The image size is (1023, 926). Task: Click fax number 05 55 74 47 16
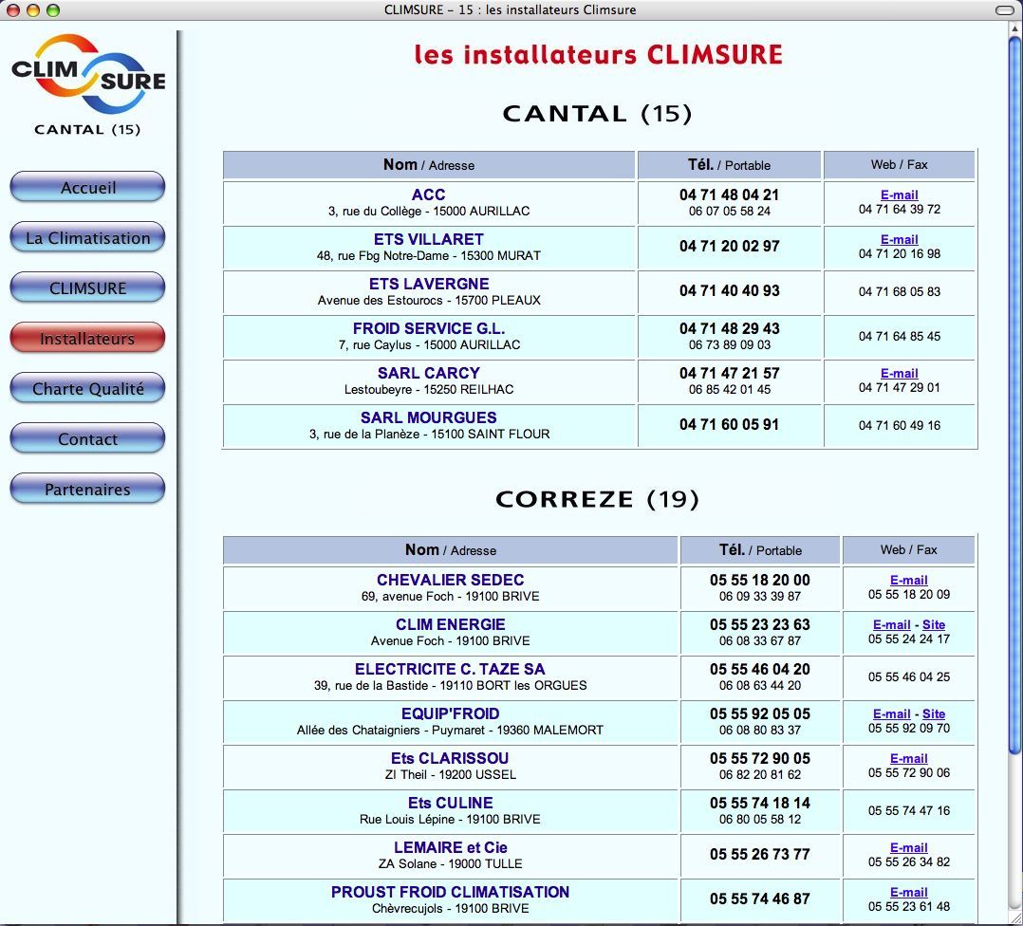point(909,810)
